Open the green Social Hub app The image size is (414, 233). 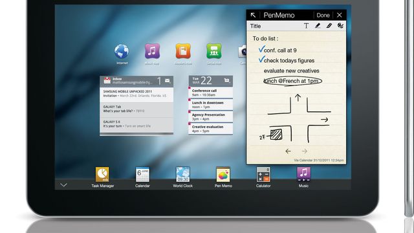coord(214,51)
